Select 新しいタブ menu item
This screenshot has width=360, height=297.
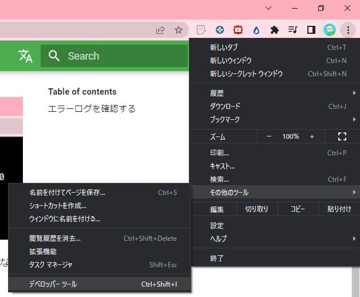[275, 48]
